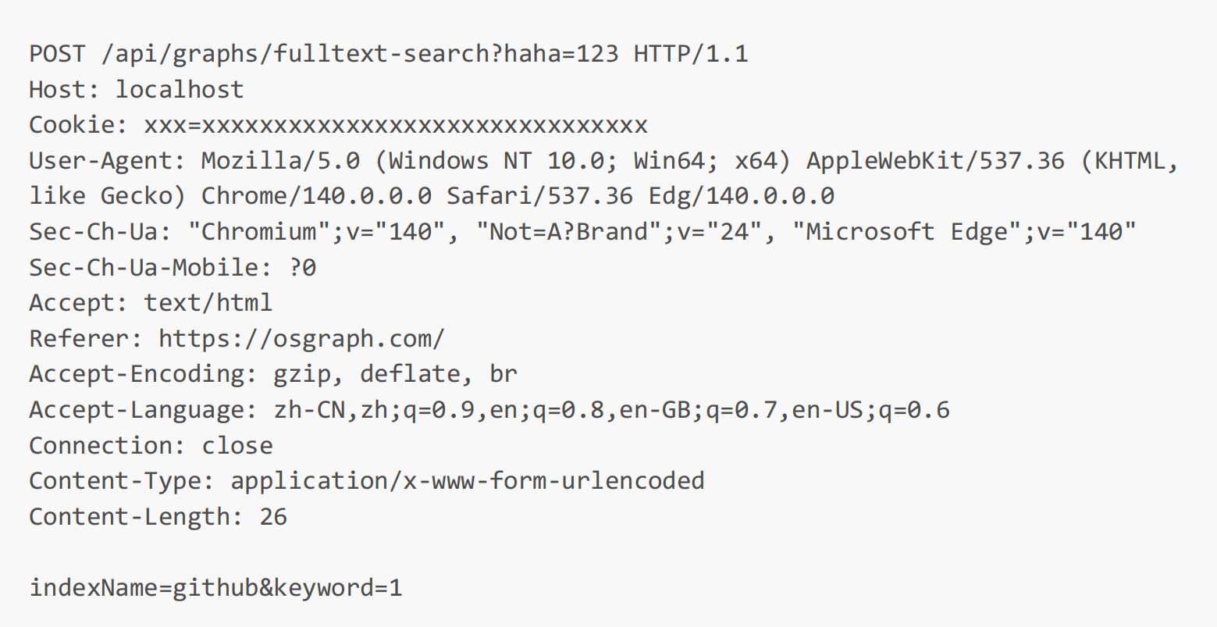Click the Cookie header's xxx value
This screenshot has width=1217, height=627.
click(396, 125)
